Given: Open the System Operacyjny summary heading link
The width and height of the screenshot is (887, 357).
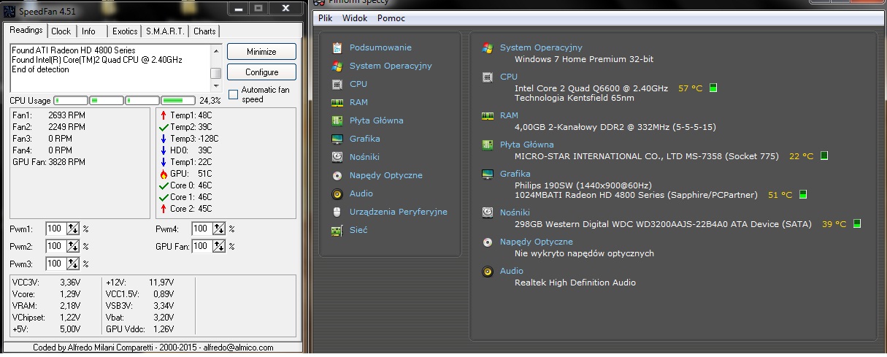Looking at the screenshot, I should (x=541, y=47).
